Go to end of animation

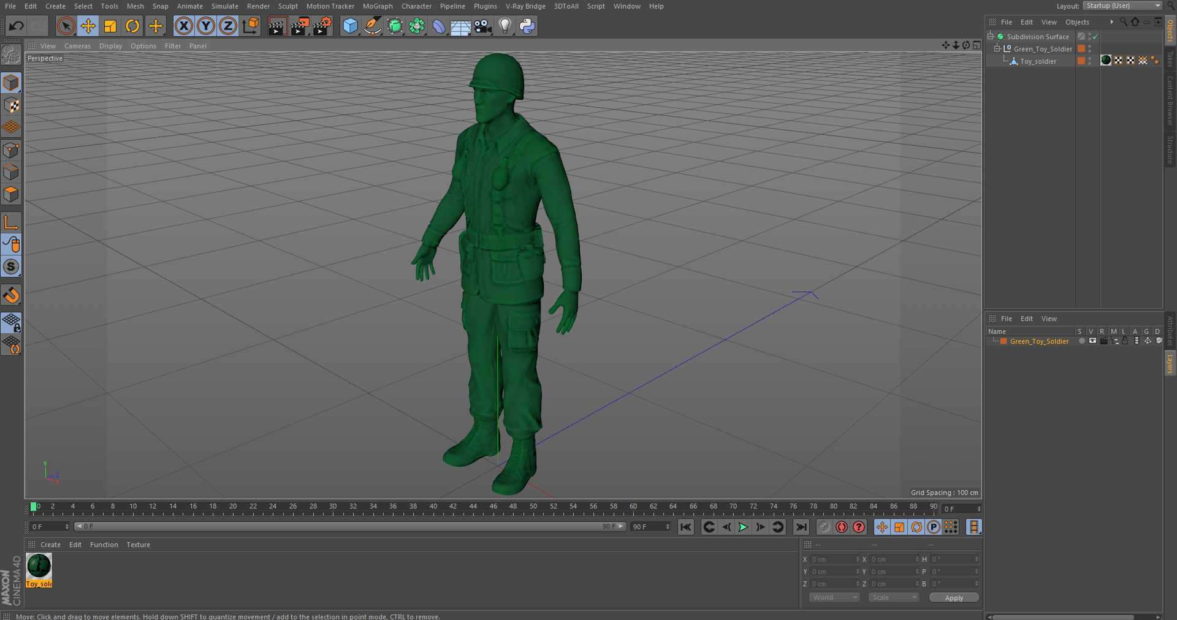801,527
